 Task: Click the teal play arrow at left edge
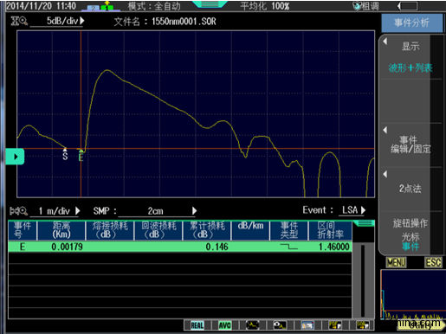point(15,157)
